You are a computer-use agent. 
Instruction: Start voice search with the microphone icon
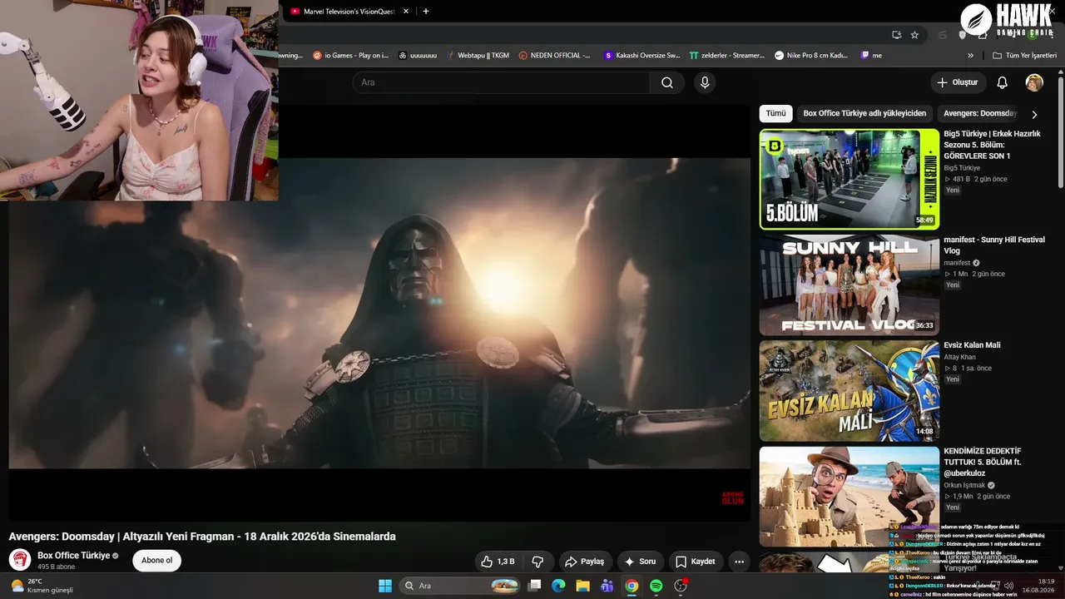(x=705, y=82)
